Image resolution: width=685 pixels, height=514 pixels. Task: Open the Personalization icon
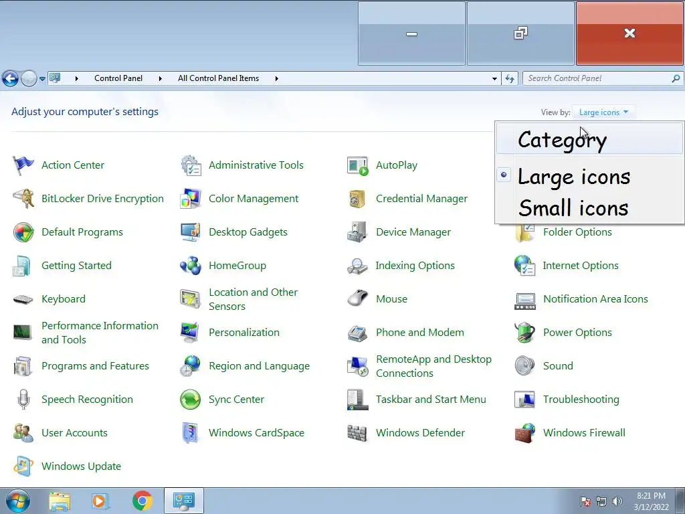(x=191, y=333)
